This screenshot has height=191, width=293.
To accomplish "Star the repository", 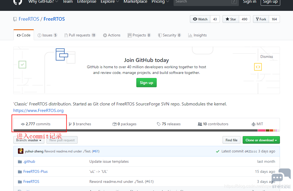I will (231, 19).
